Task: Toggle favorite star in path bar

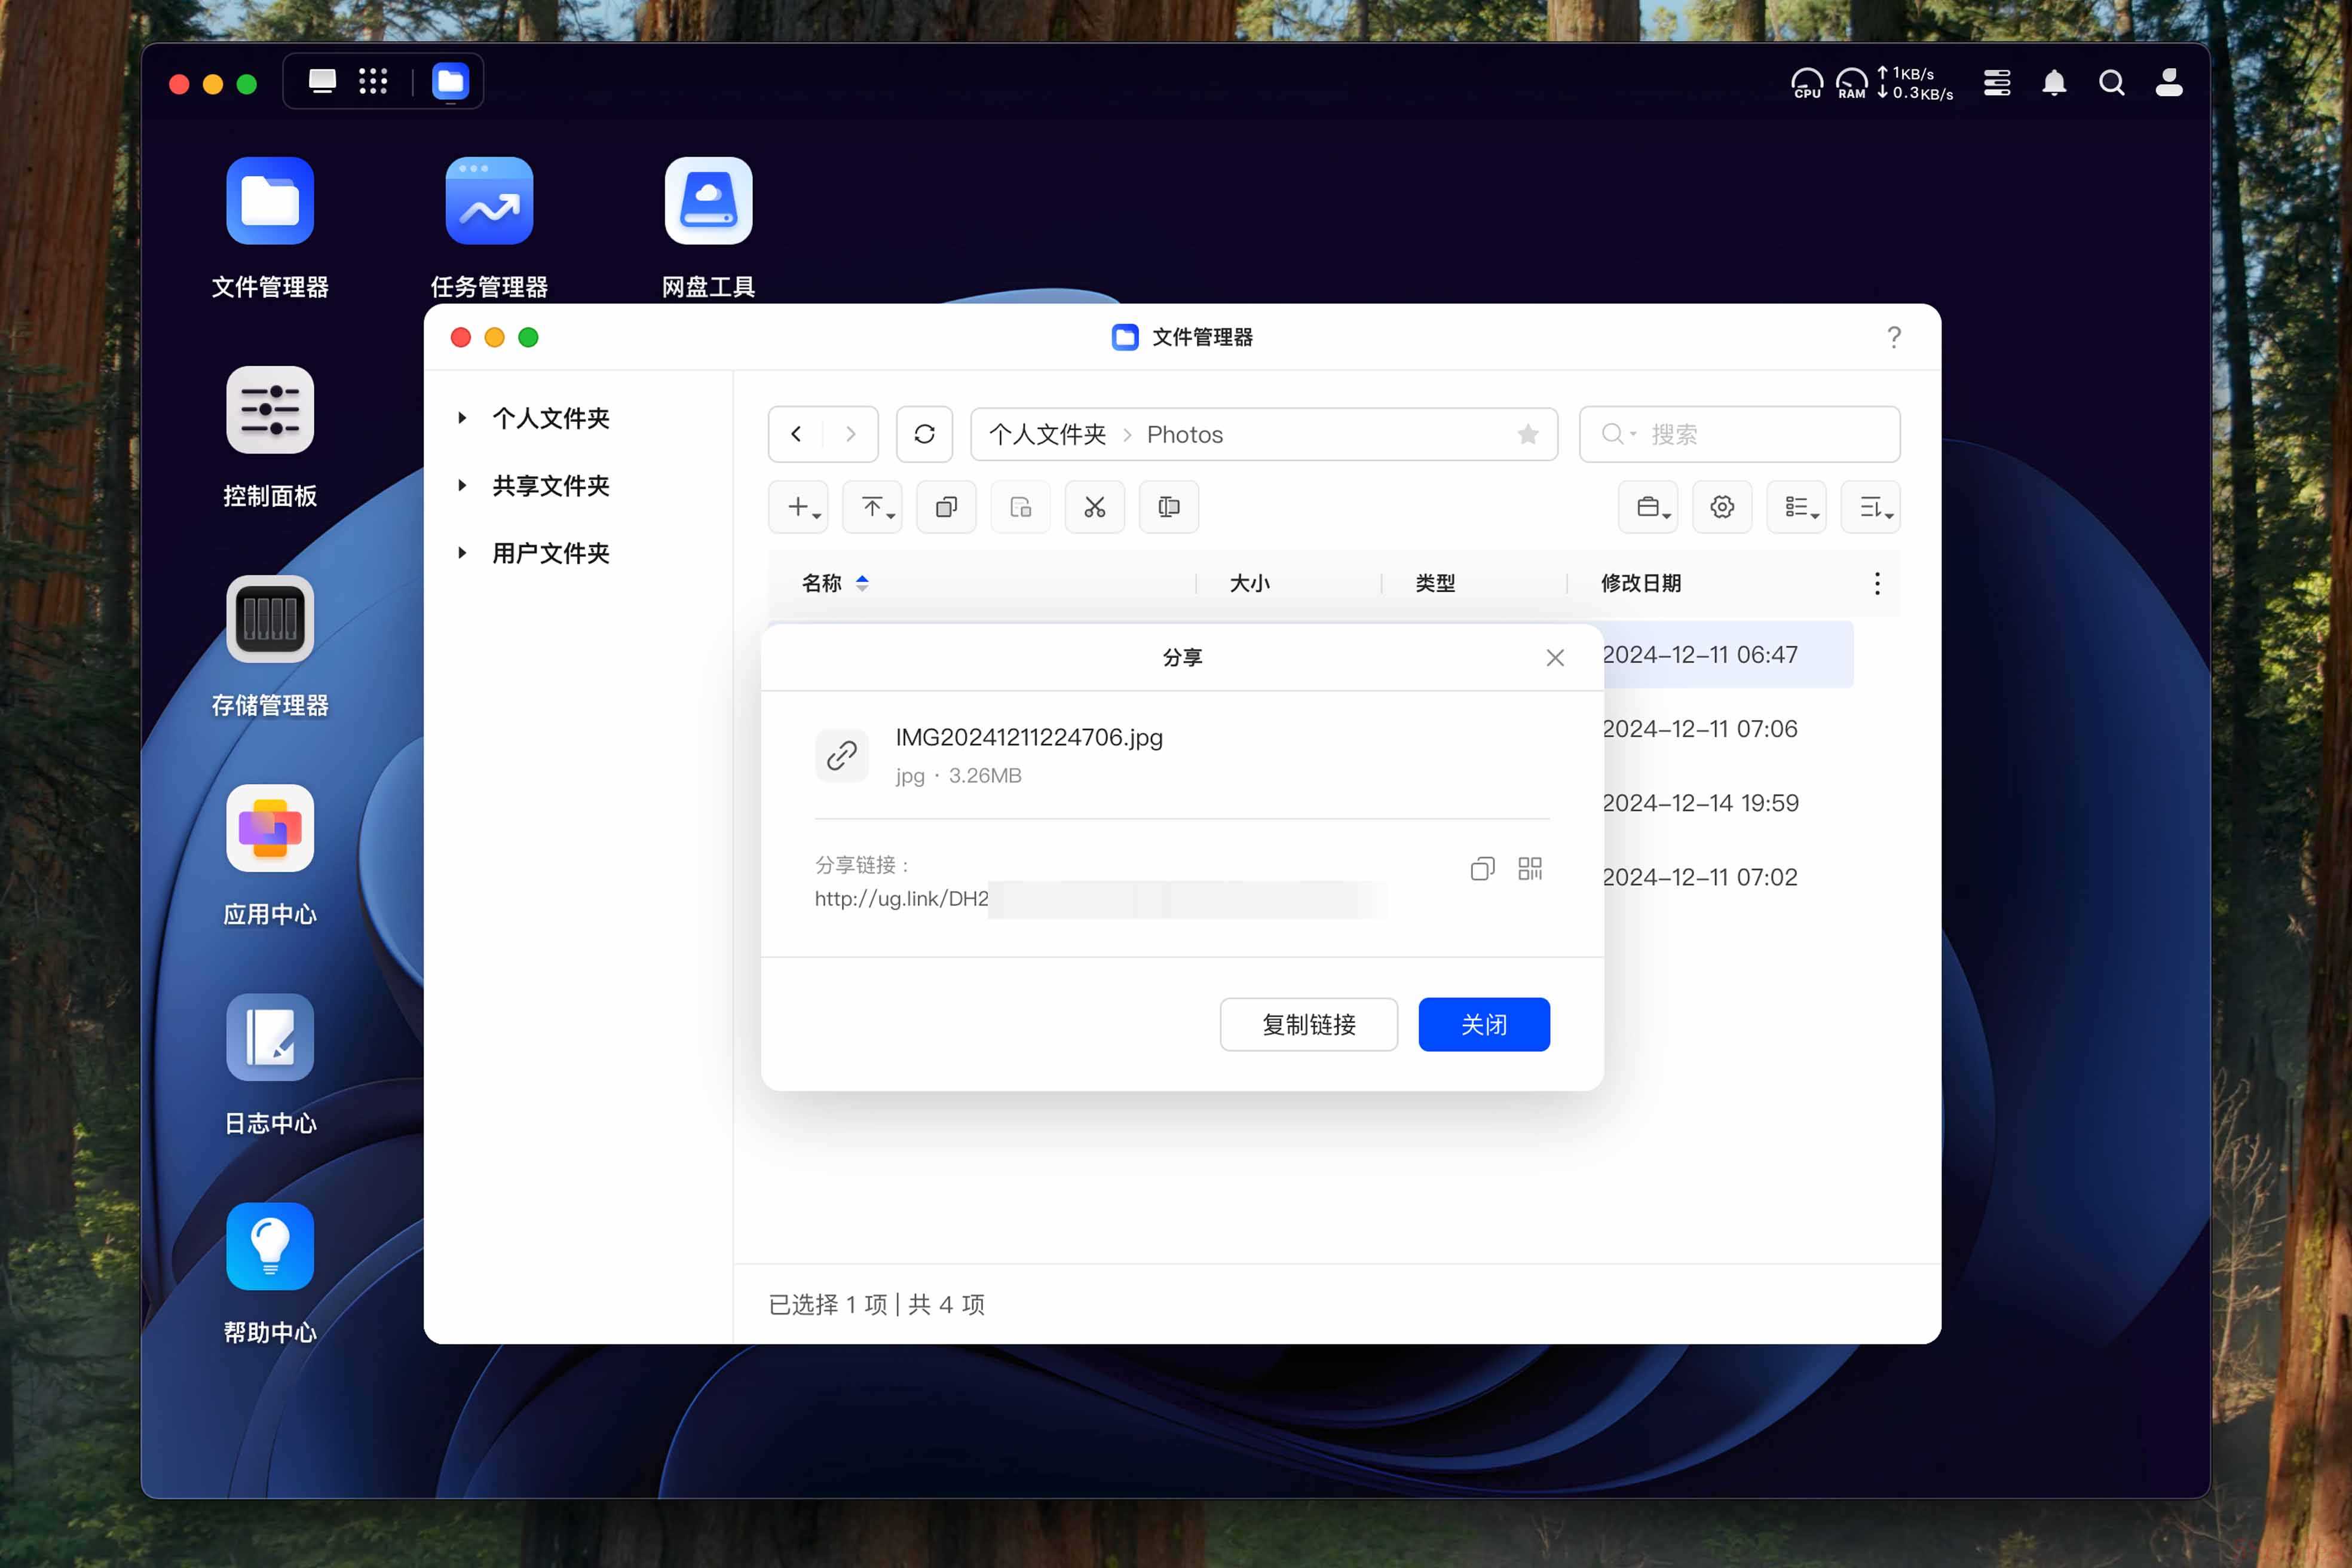Action: [x=1527, y=434]
